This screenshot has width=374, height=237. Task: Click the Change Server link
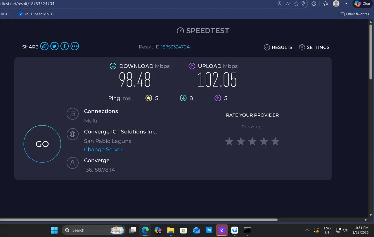[103, 149]
